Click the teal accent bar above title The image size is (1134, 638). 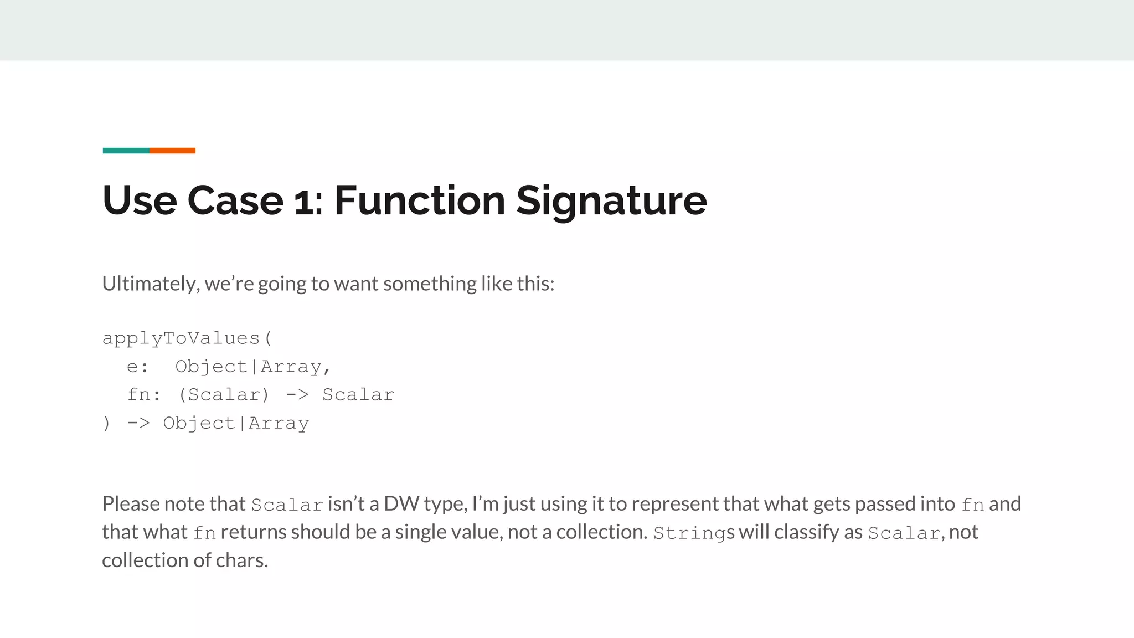(x=126, y=151)
